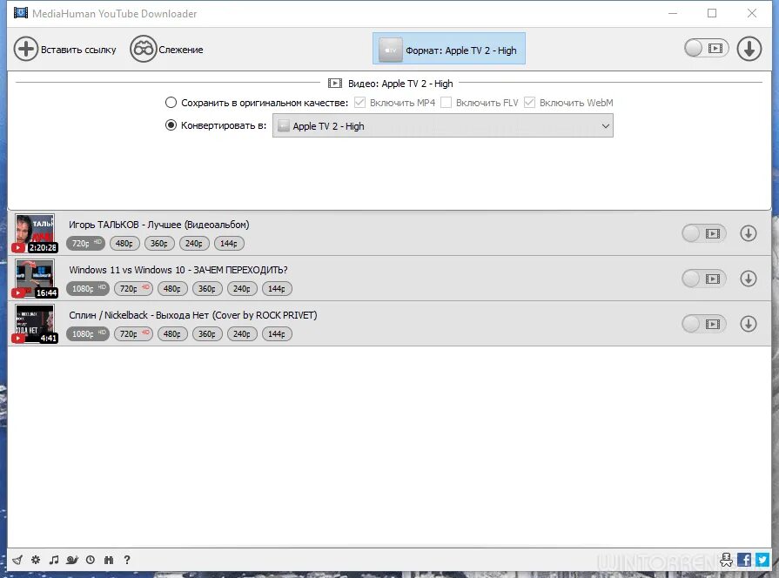Select 480p for Игорь ТАЛЬКОВ video
The width and height of the screenshot is (779, 578).
tap(124, 244)
